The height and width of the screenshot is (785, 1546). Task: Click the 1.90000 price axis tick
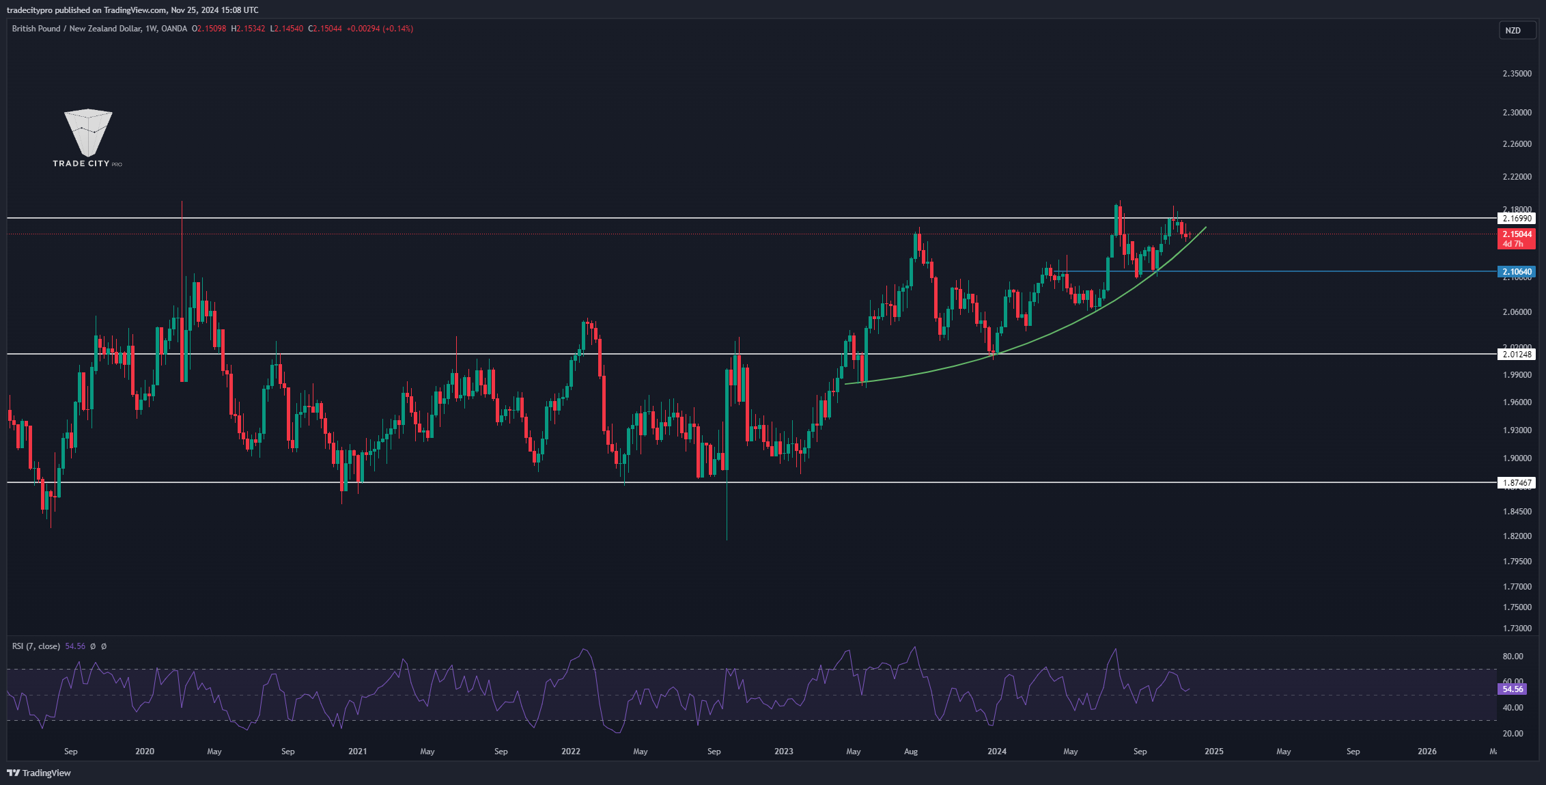tap(1517, 458)
